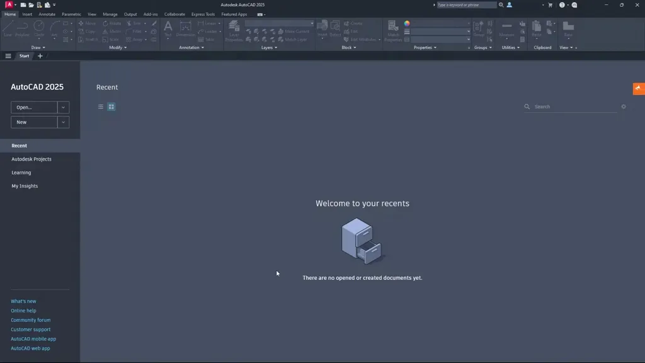Click the Group tool

tap(479, 29)
